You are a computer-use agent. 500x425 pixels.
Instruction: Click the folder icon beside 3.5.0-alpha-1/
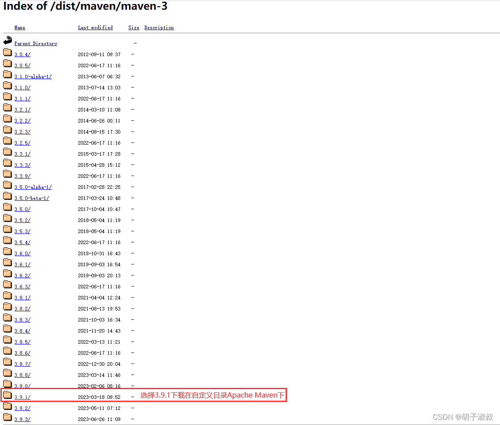[x=7, y=184]
